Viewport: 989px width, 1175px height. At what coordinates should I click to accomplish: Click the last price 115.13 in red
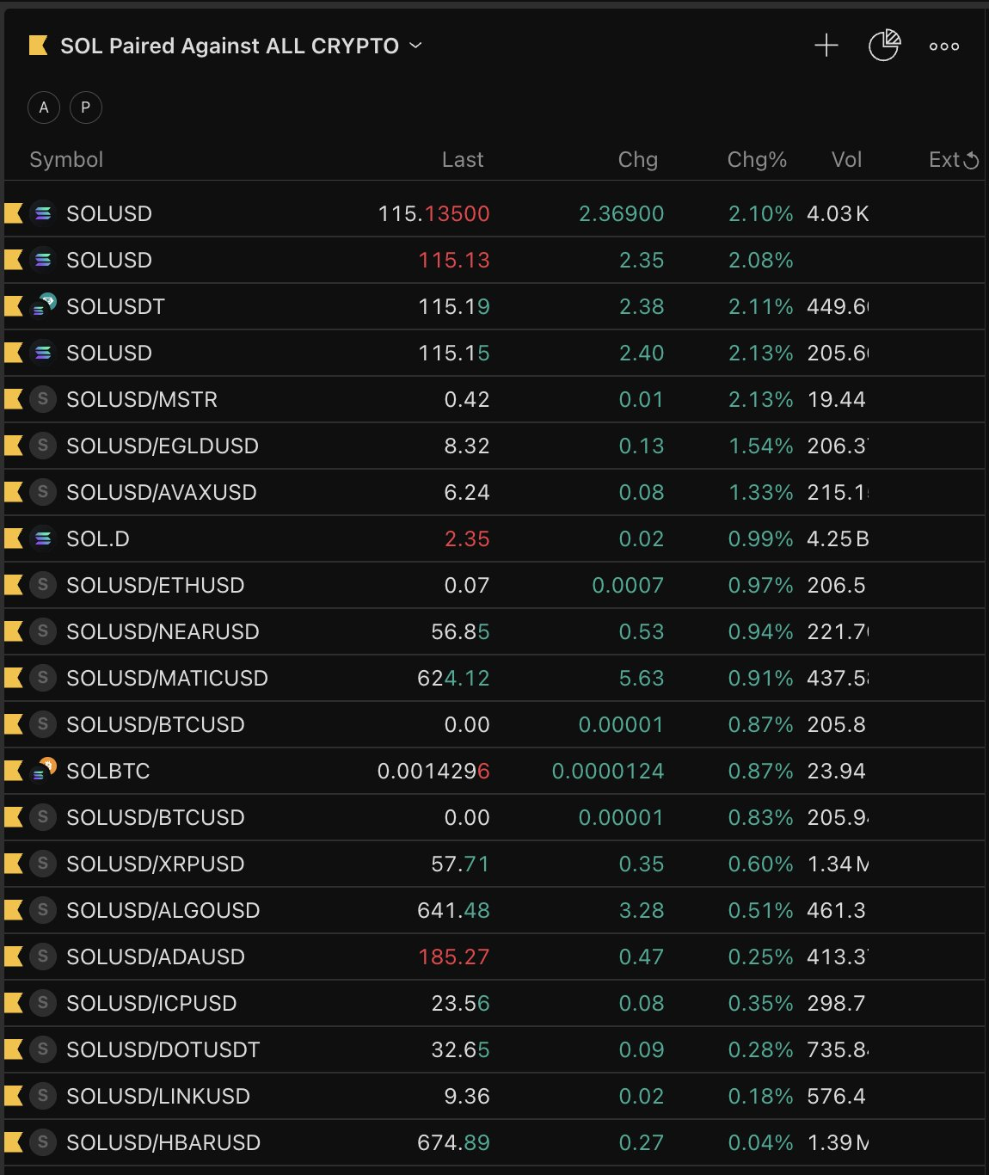pyautogui.click(x=454, y=260)
